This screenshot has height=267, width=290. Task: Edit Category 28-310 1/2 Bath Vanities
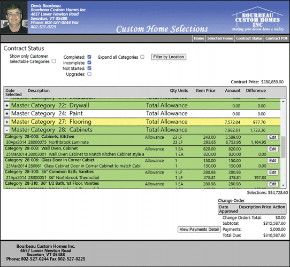[x=273, y=184]
